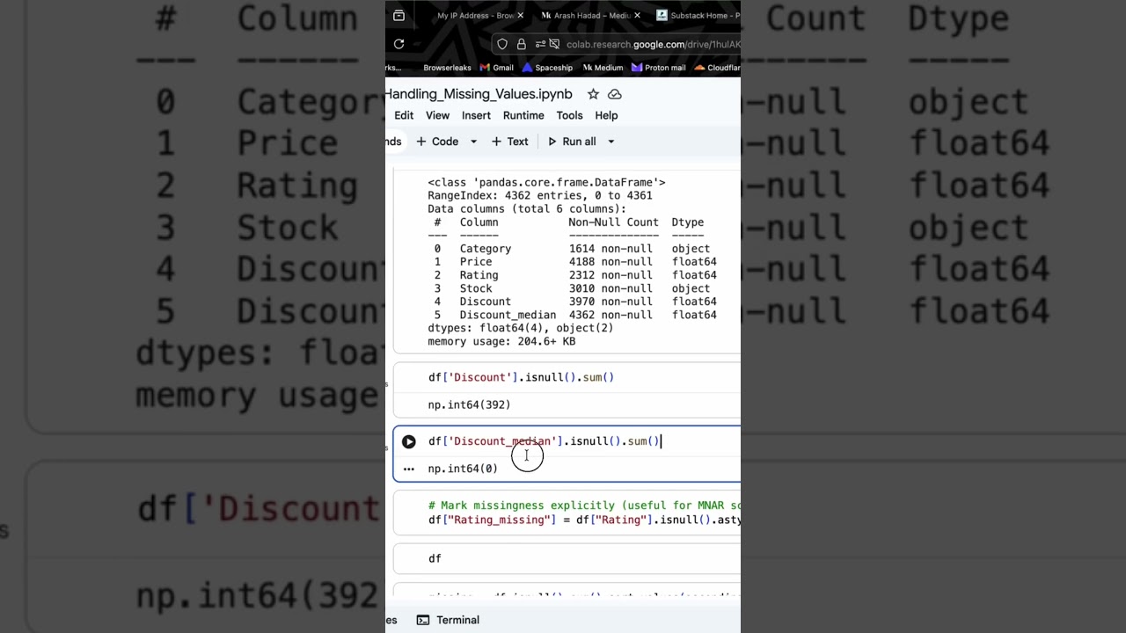The image size is (1126, 633).
Task: Open the Proton mail bookmark
Action: [x=659, y=68]
